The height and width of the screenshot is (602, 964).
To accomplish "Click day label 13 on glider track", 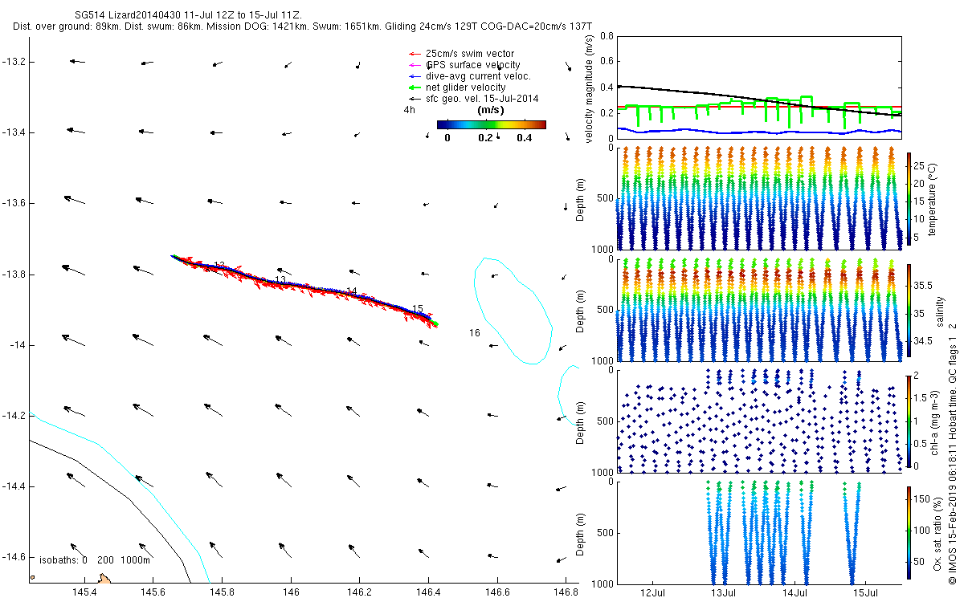I will 280,280.
